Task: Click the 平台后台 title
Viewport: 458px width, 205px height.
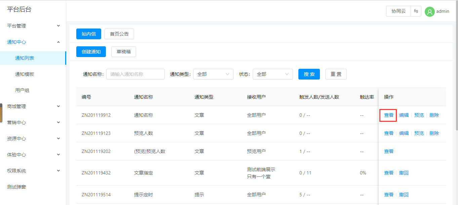Action: 19,9
